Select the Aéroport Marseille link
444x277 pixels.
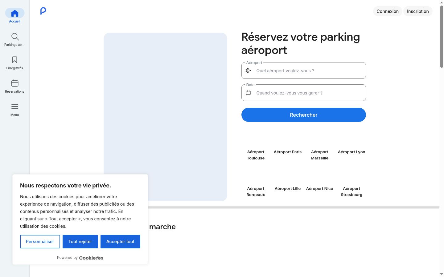tap(319, 155)
